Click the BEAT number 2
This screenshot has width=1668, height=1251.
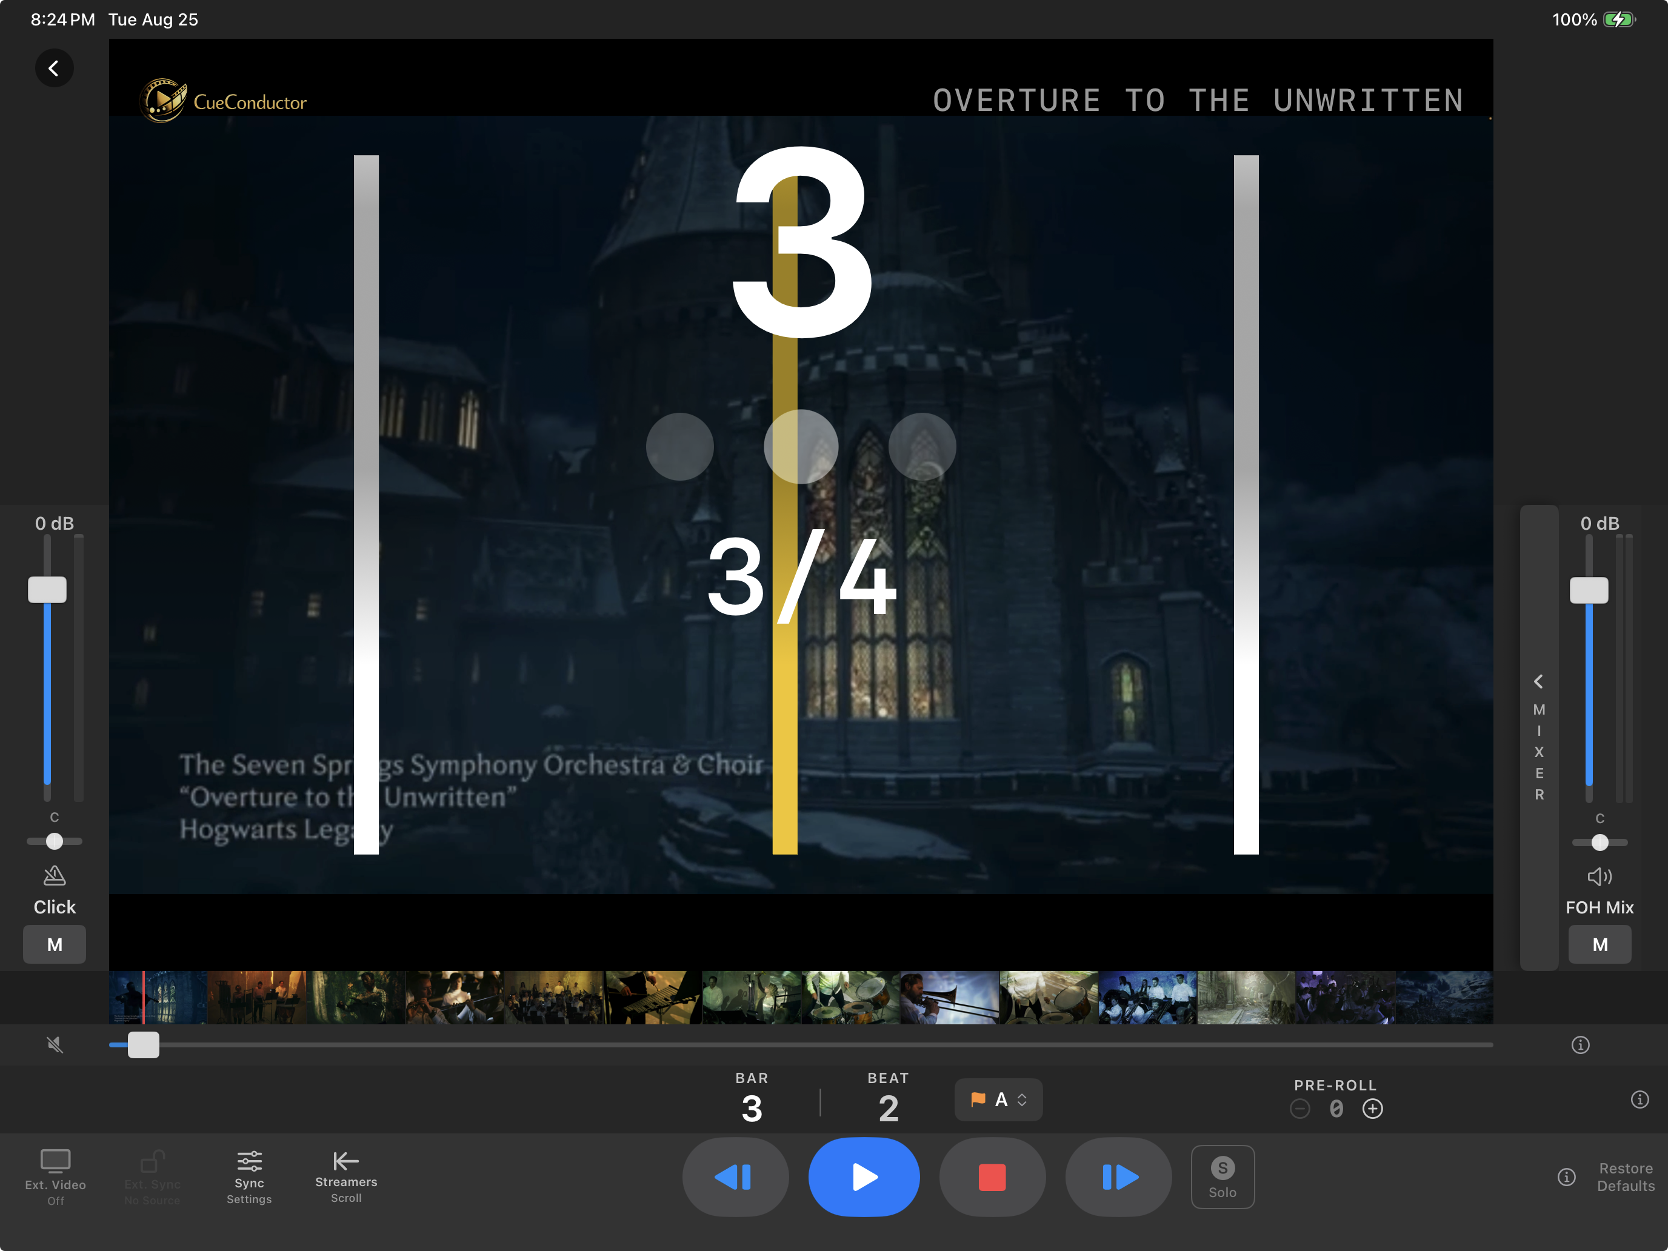(x=889, y=1109)
